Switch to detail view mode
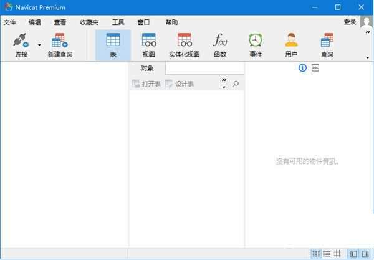 click(337, 254)
